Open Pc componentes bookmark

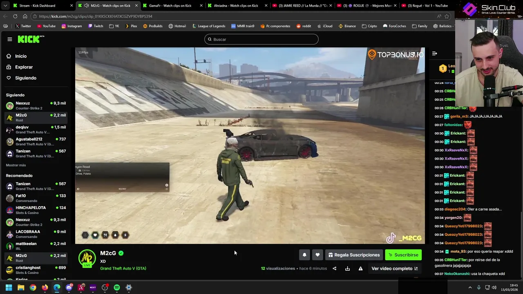[x=275, y=26]
